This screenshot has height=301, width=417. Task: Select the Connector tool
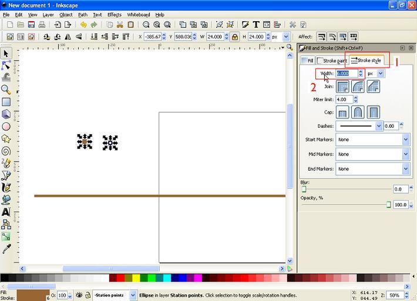[x=6, y=225]
